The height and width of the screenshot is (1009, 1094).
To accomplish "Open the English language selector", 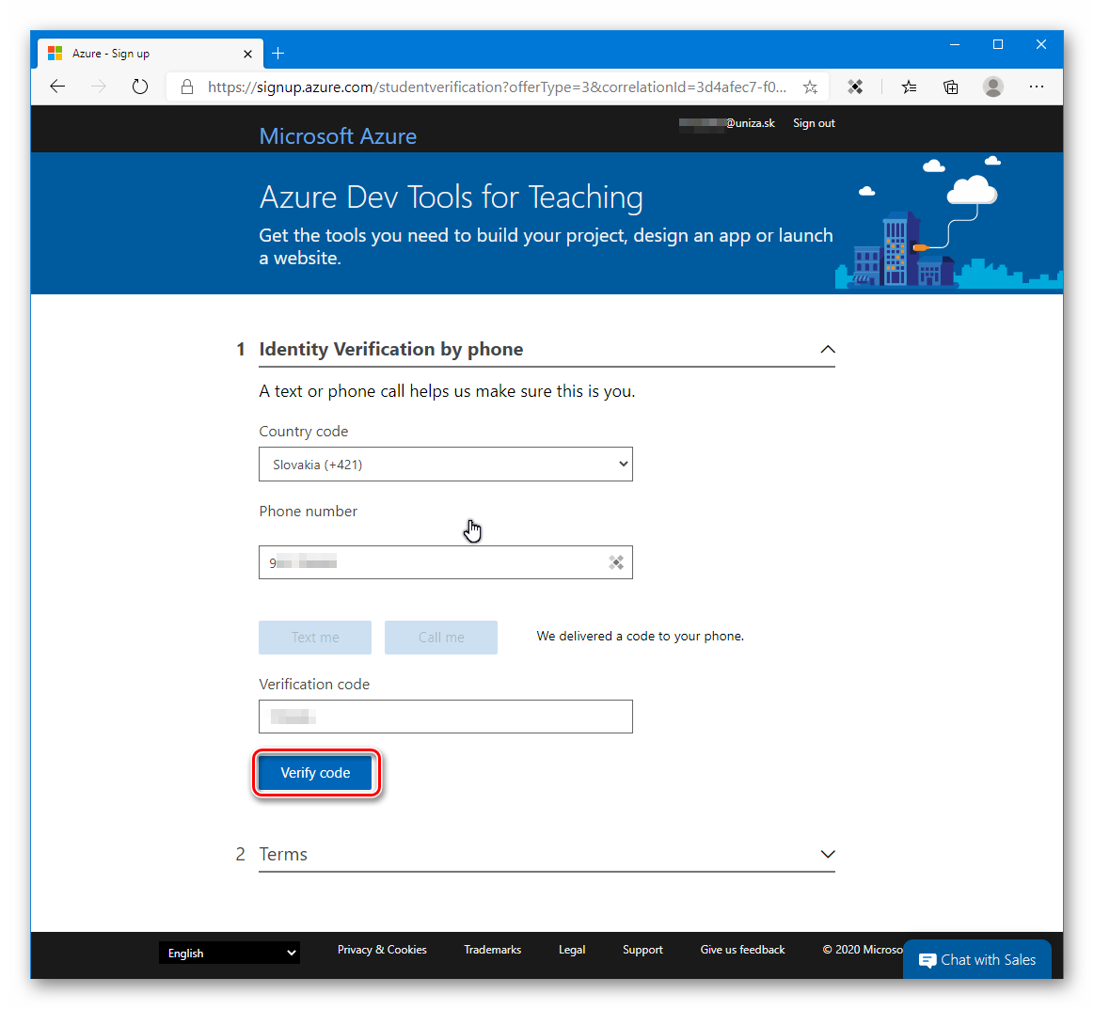I will point(229,953).
